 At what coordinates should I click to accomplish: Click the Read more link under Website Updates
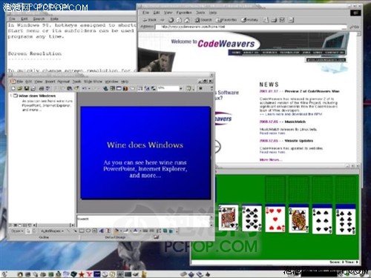click(x=272, y=152)
